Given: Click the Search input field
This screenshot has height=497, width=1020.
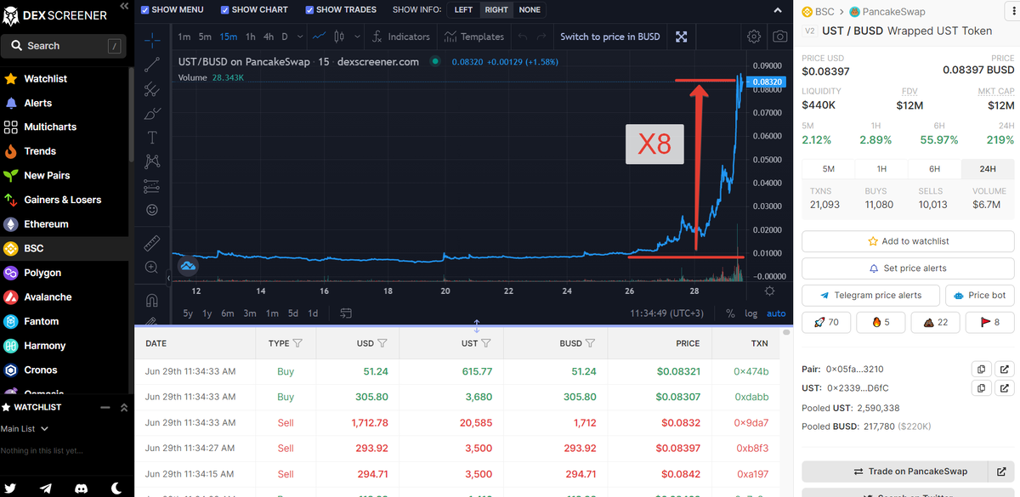Looking at the screenshot, I should point(64,45).
